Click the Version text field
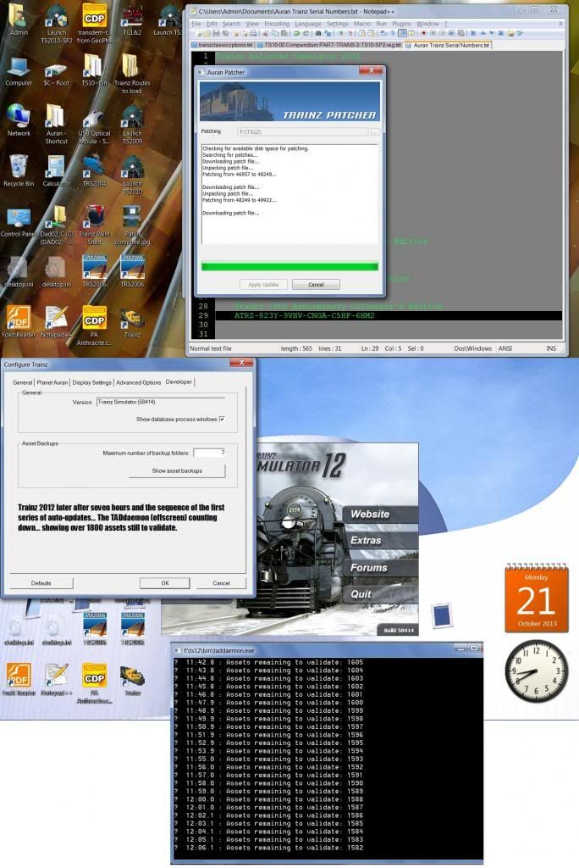579x868 pixels. (160, 402)
